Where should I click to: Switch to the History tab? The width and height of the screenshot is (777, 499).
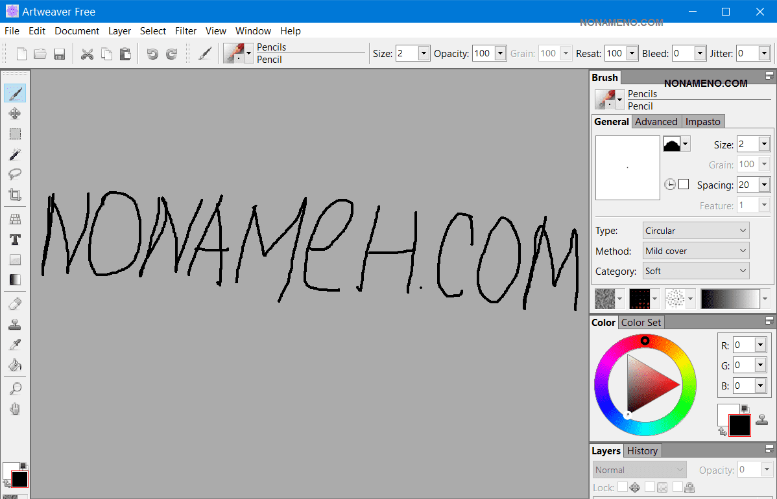(x=642, y=451)
